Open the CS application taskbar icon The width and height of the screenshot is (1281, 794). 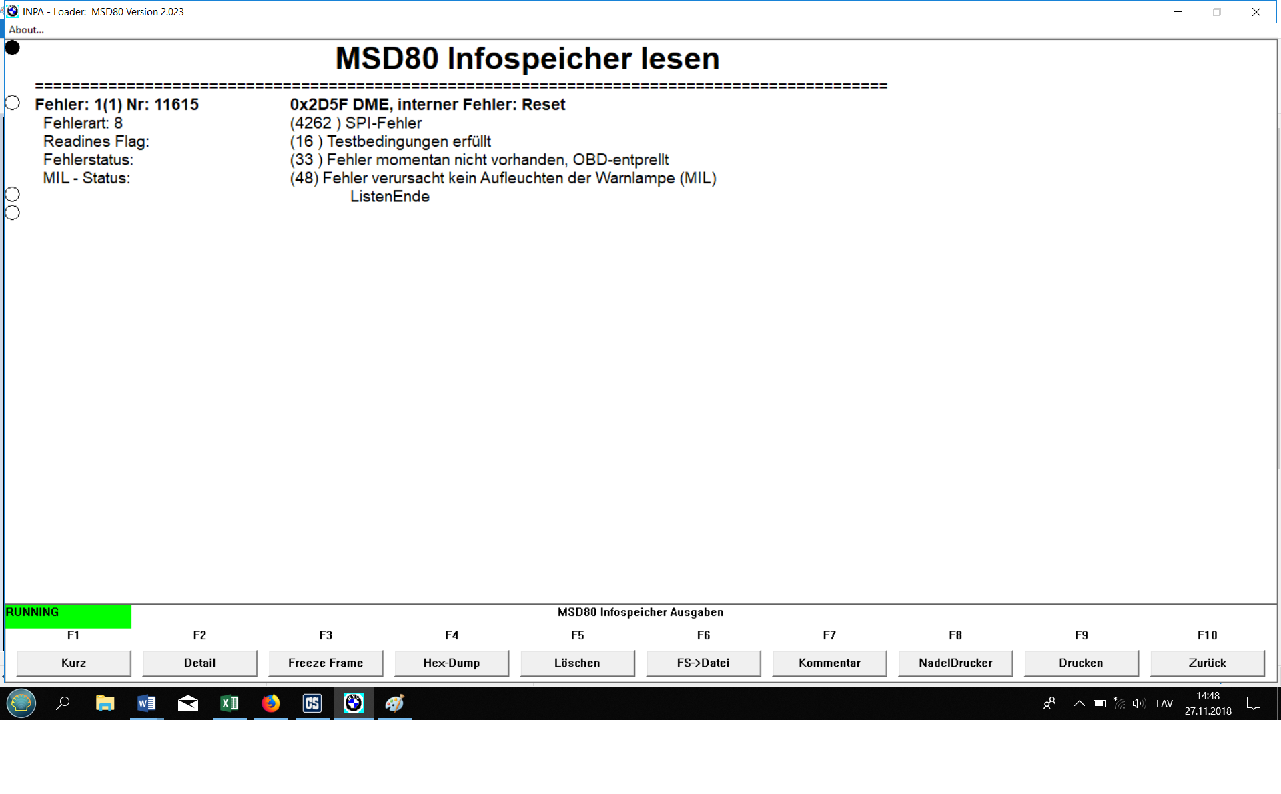point(312,703)
